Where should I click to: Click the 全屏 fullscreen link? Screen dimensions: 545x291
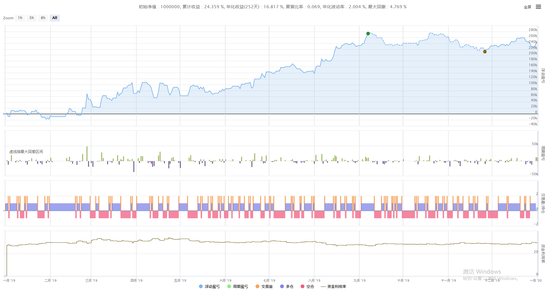coord(527,7)
